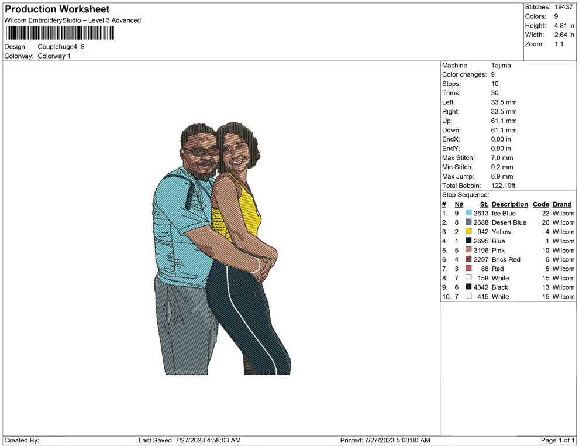Click the Width value 2.64 in
The image size is (579, 446).
coord(564,35)
